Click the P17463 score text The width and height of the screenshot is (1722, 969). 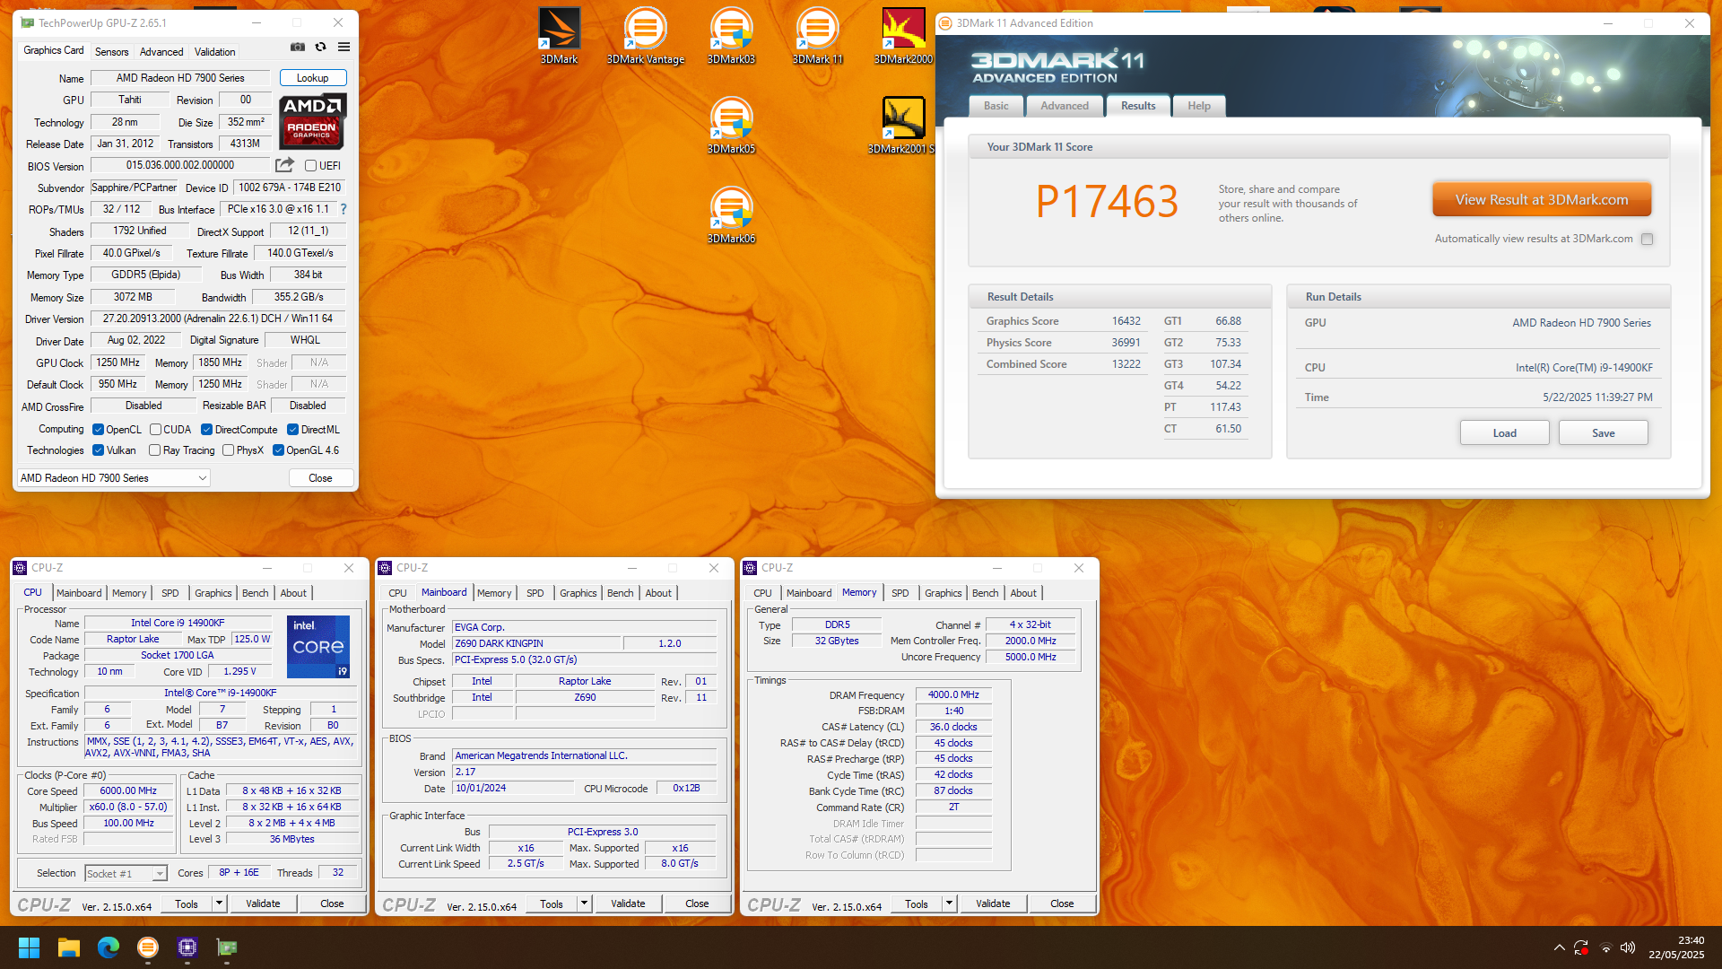pyautogui.click(x=1107, y=201)
